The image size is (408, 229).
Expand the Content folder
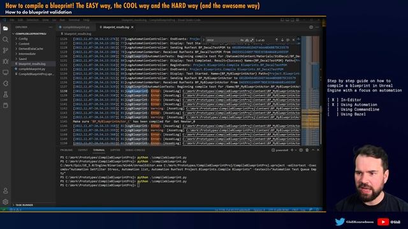(x=24, y=44)
